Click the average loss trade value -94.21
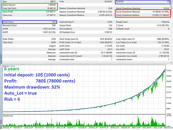173x130 pixels. [x=167, y=49]
